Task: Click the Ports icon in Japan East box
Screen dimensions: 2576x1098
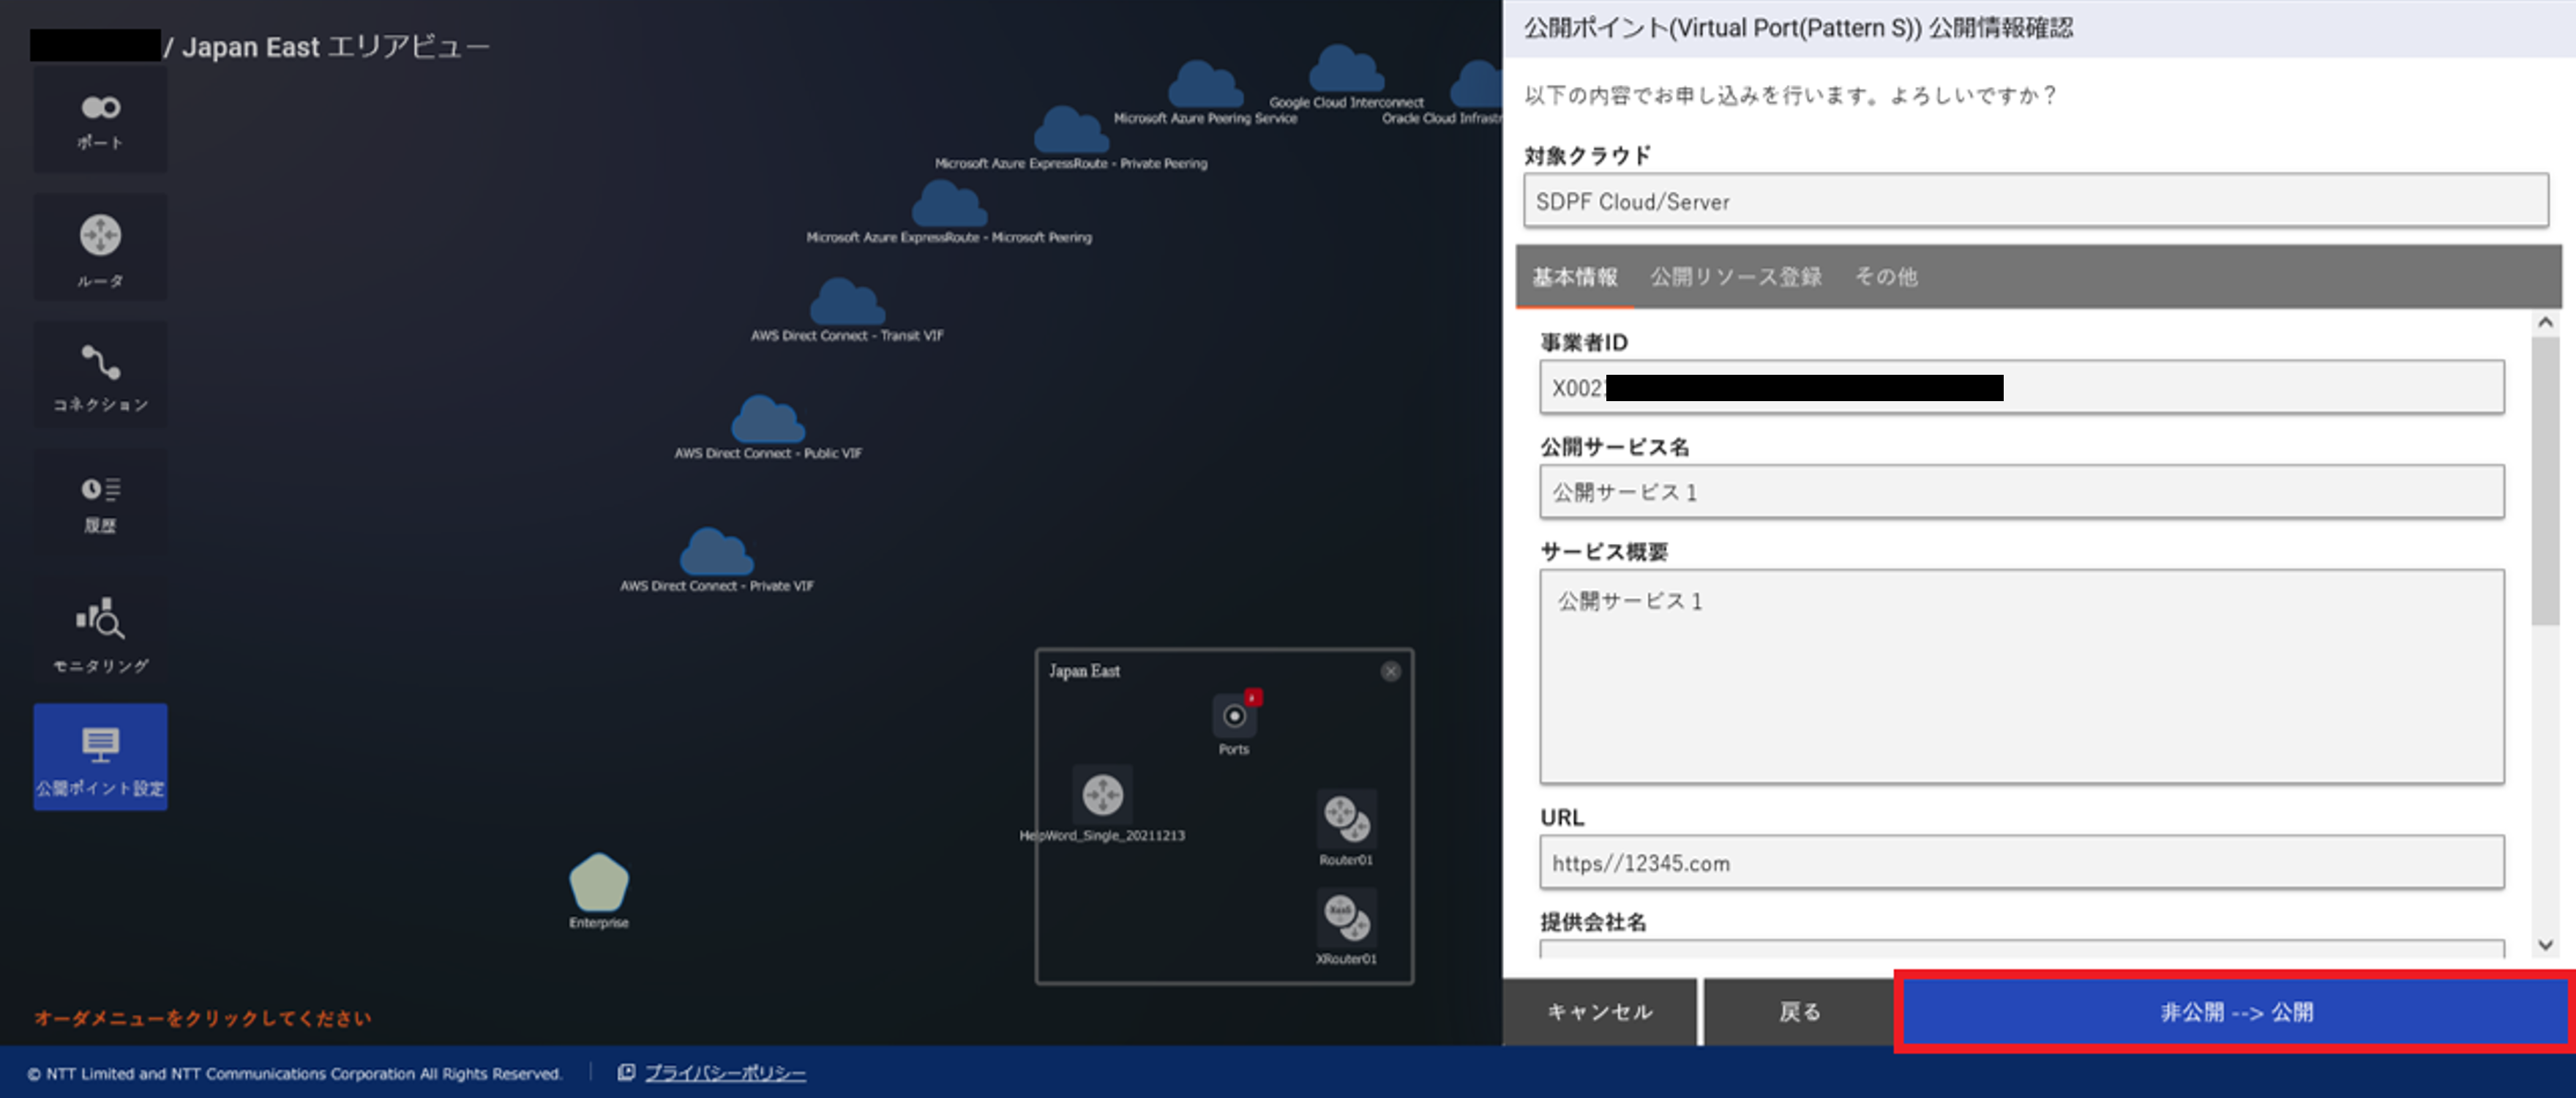Action: pyautogui.click(x=1234, y=716)
